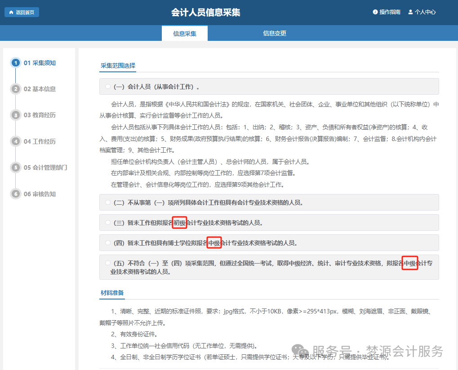
Task: Click step circle 2 for 基本信息
Action: (x=15, y=89)
